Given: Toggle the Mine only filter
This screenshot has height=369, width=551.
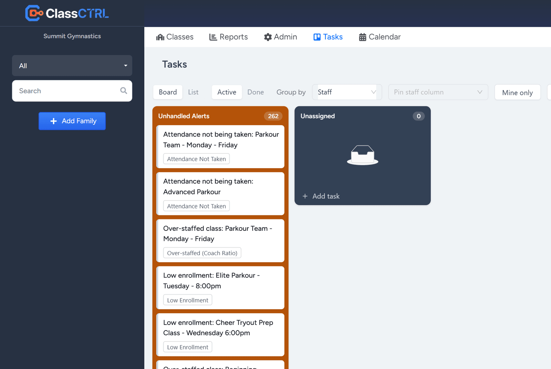Looking at the screenshot, I should point(517,92).
